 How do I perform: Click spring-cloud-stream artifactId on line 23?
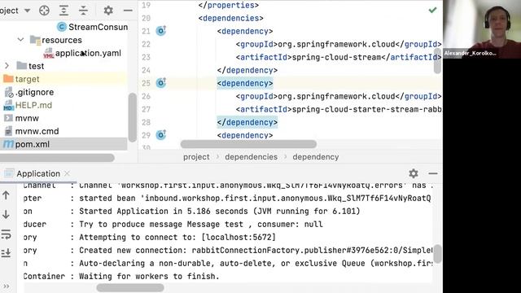tap(336, 57)
